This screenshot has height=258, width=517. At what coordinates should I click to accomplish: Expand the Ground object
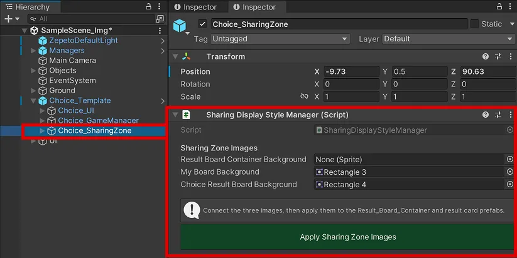33,91
